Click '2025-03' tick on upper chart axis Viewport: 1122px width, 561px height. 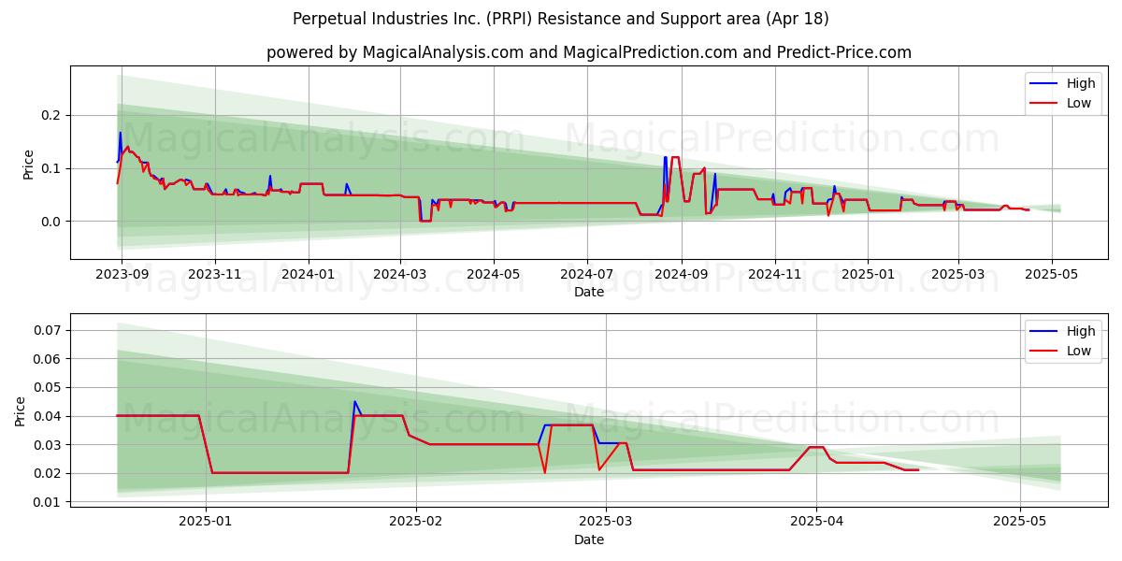coord(959,274)
